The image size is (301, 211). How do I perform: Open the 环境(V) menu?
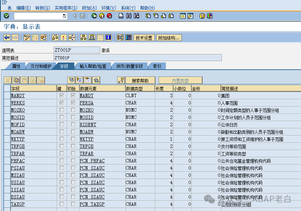pos(109,8)
